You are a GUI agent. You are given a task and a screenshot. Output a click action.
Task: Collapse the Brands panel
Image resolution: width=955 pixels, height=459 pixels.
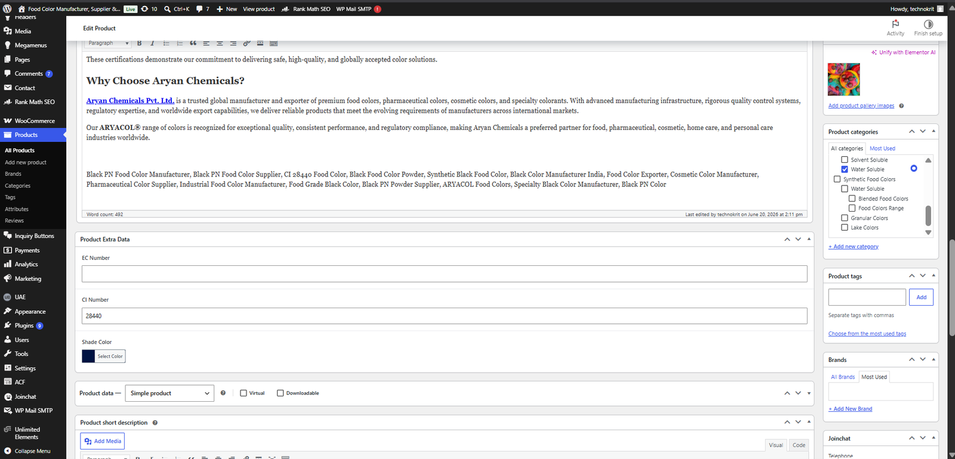pos(934,359)
